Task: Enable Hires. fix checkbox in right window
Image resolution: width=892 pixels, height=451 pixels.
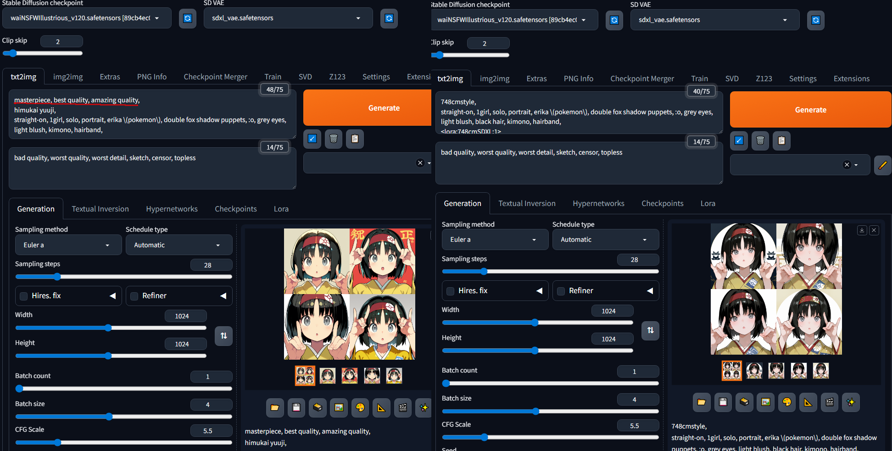Action: coord(451,291)
